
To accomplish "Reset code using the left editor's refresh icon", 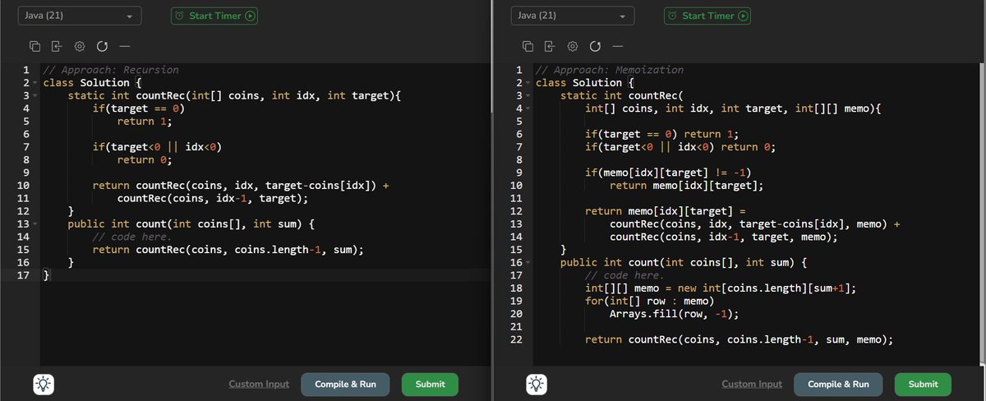I will pos(102,46).
